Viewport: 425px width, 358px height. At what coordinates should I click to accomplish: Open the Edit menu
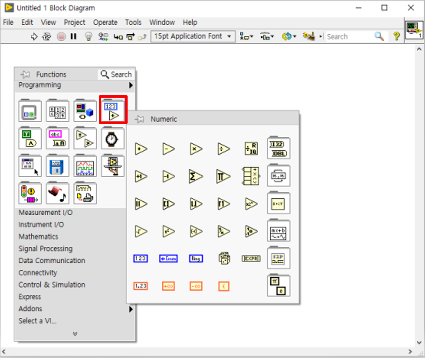tap(27, 22)
